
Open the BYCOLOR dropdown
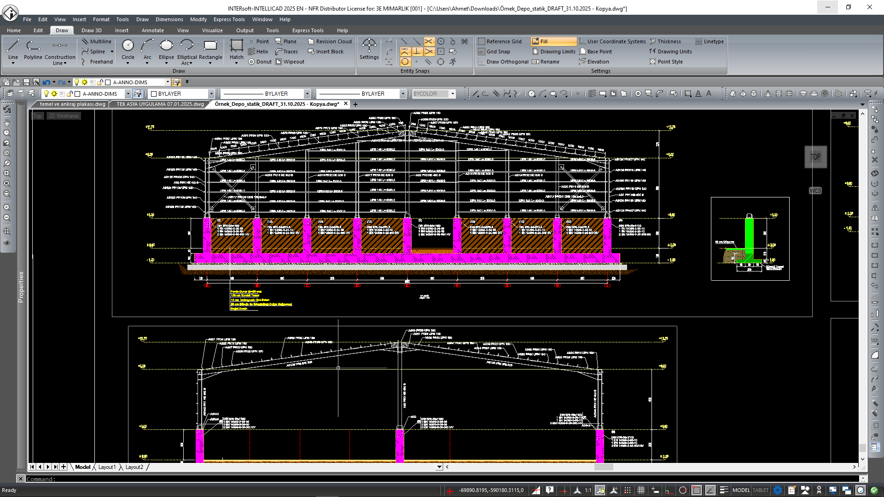pyautogui.click(x=453, y=94)
